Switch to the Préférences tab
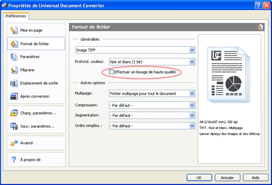Image resolution: width=272 pixels, height=185 pixels. (x=16, y=16)
